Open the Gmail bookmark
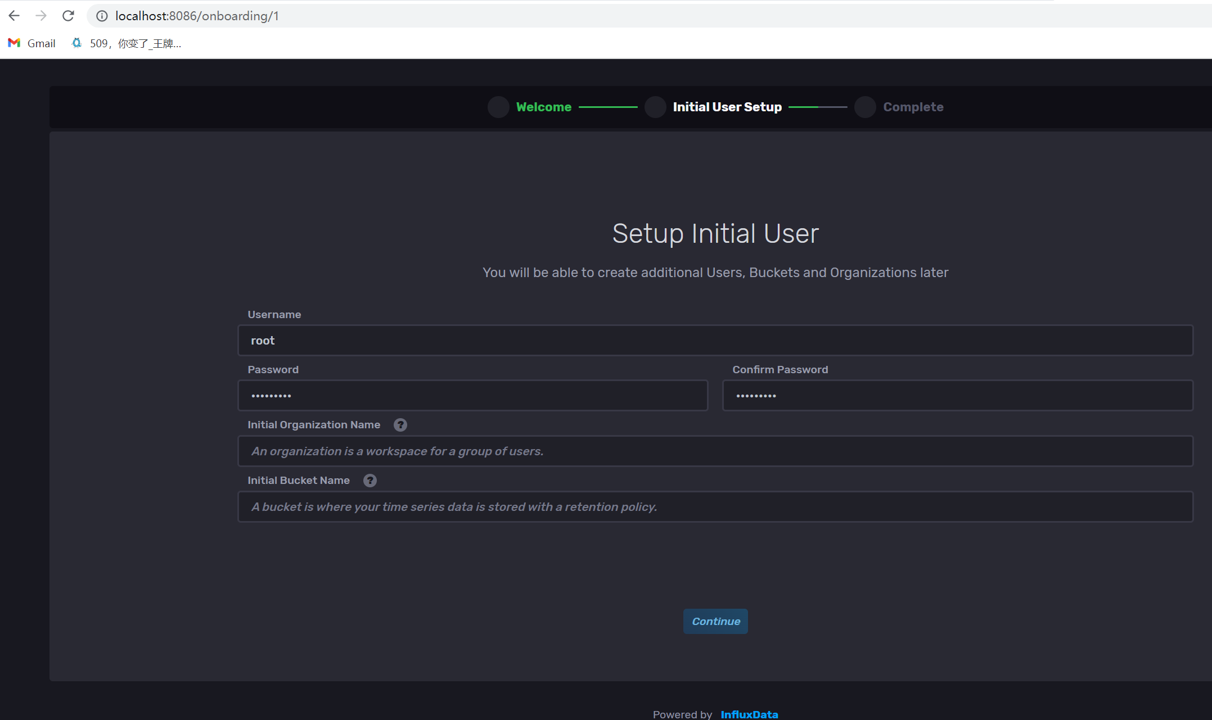 [32, 43]
